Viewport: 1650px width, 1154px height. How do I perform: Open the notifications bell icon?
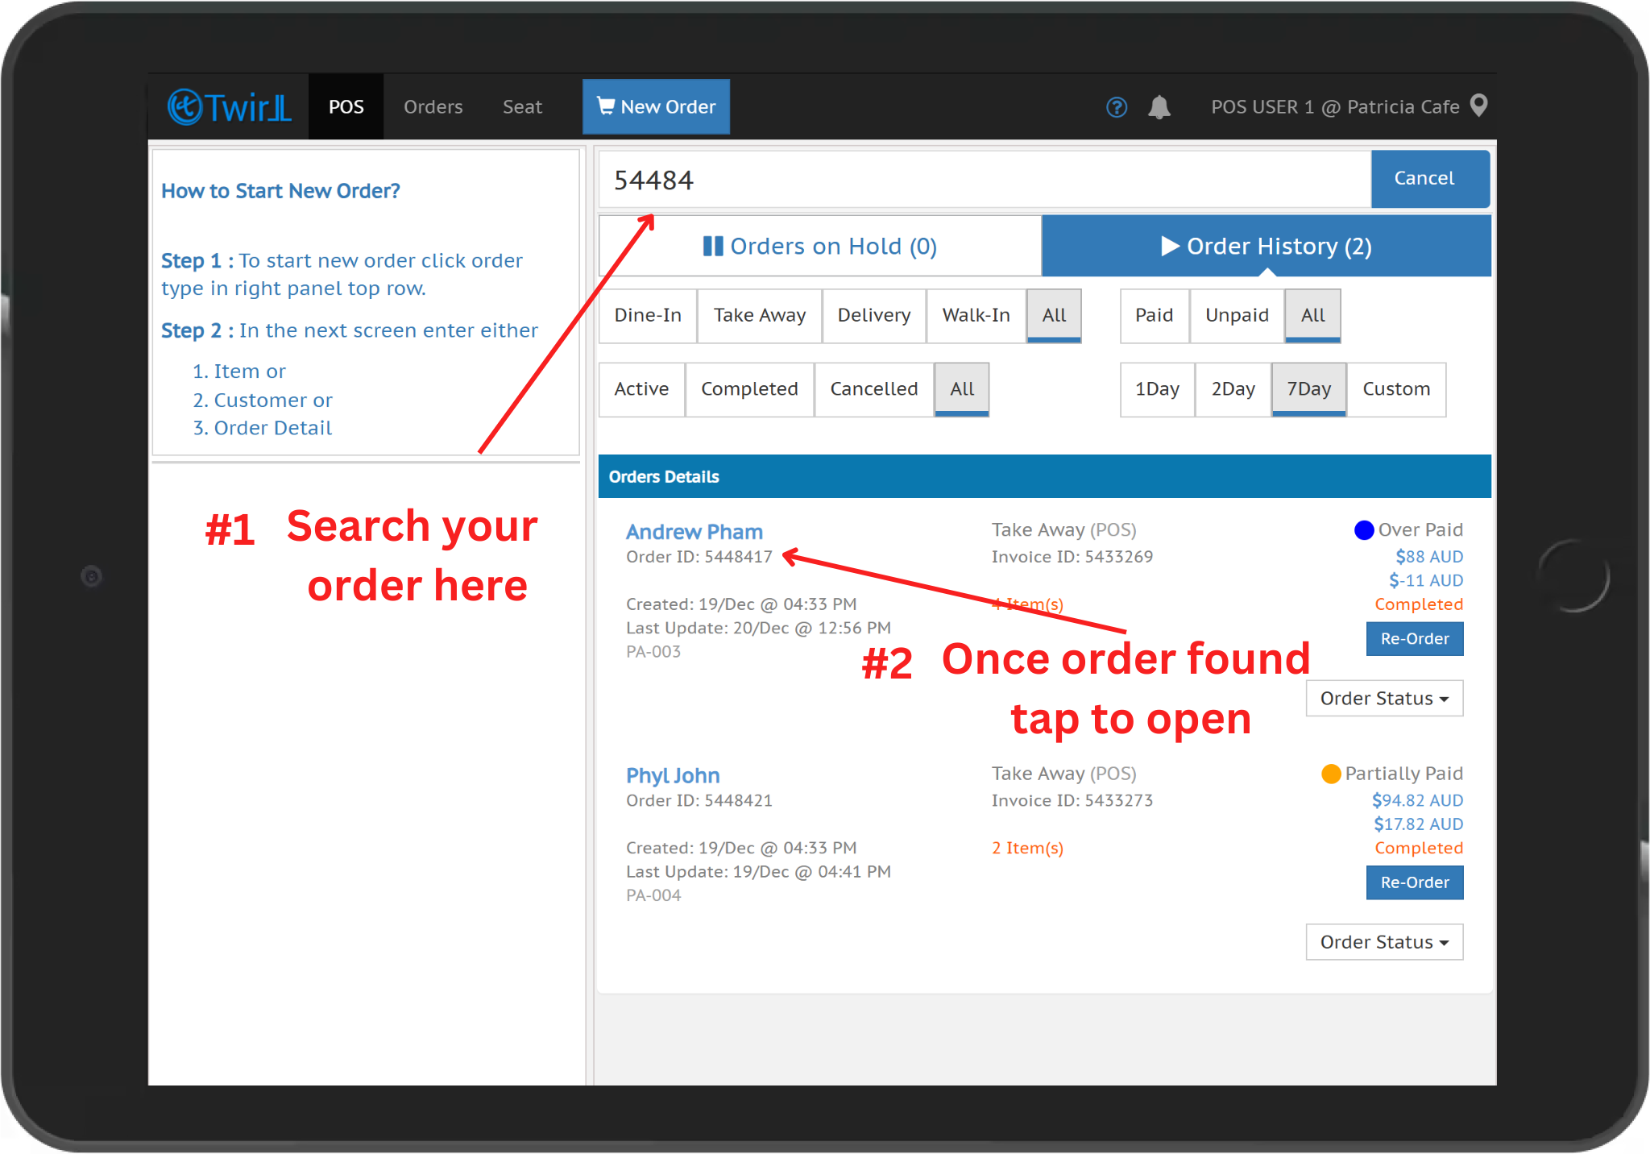1159,107
